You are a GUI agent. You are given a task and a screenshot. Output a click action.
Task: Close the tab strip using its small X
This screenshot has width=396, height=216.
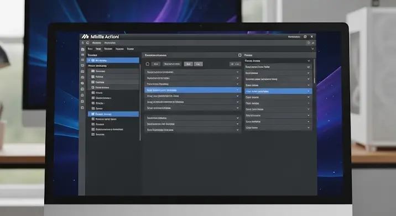312,49
